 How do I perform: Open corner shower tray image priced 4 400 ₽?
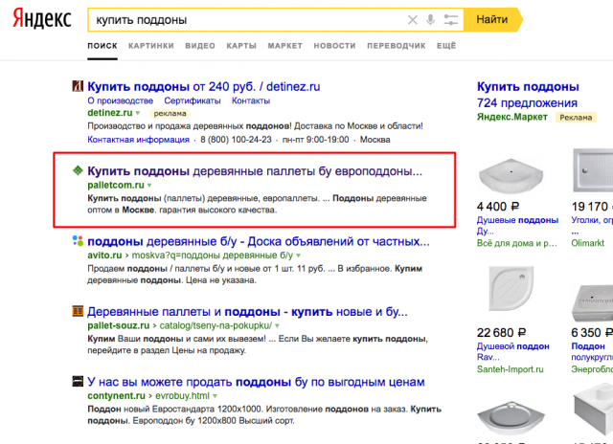click(511, 175)
